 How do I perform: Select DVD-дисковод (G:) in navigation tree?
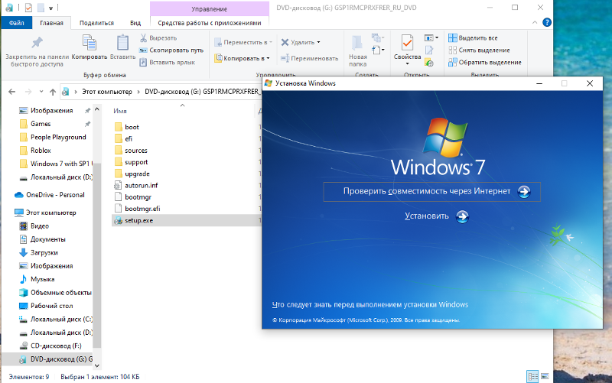tap(61, 359)
